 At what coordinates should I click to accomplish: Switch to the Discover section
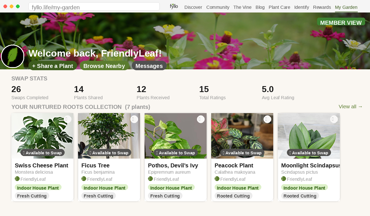193,7
